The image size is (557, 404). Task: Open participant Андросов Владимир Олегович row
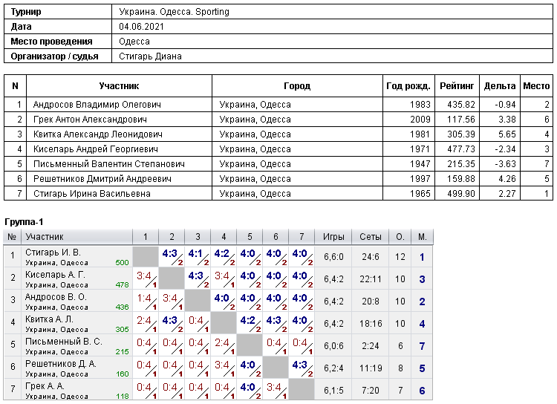[x=278, y=105]
